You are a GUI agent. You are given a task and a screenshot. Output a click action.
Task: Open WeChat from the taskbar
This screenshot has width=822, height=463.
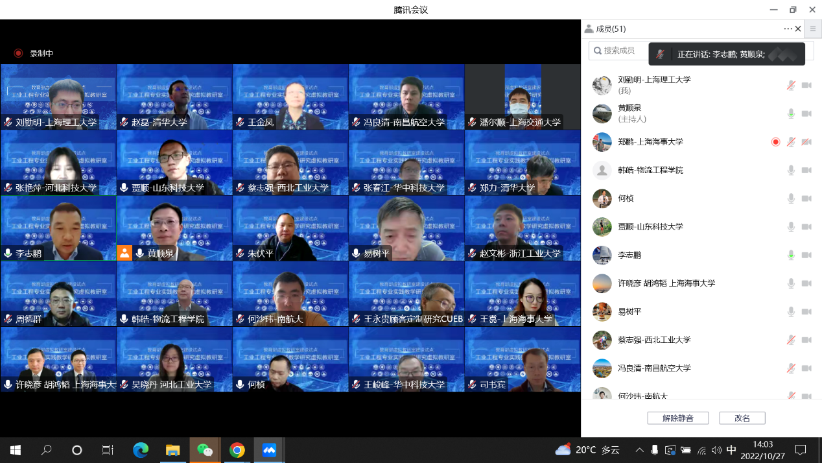(204, 450)
